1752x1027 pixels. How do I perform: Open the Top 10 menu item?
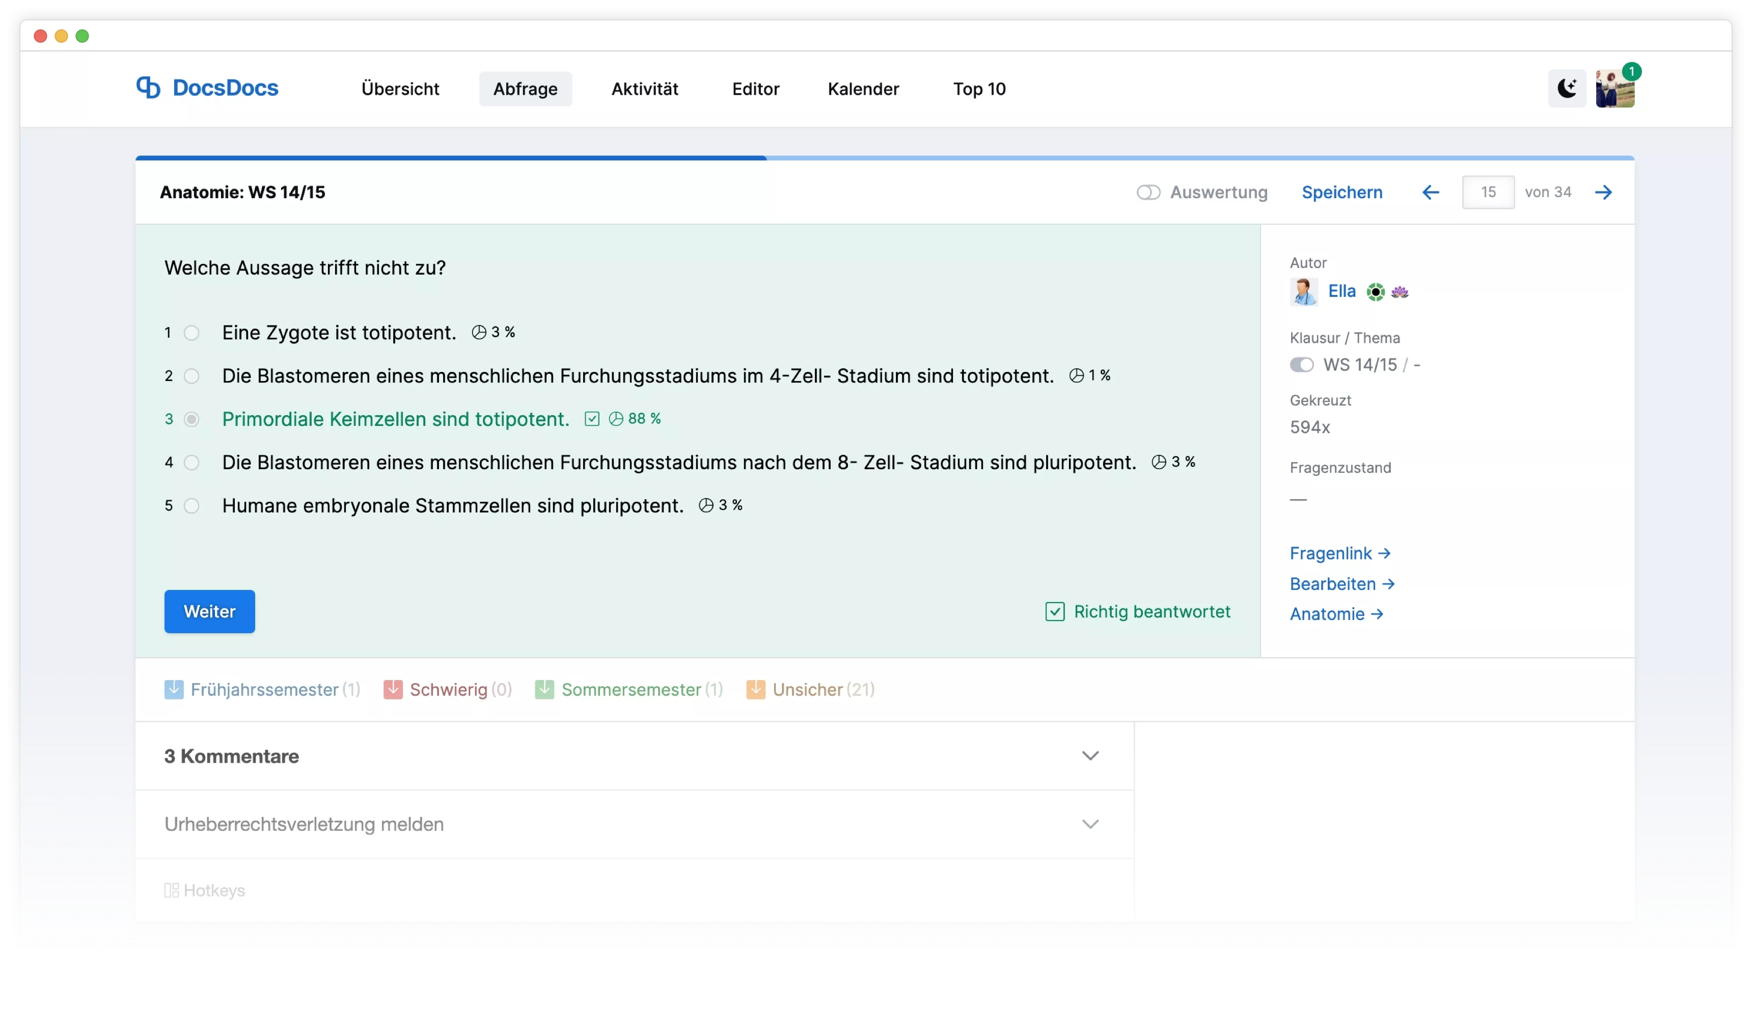point(978,89)
